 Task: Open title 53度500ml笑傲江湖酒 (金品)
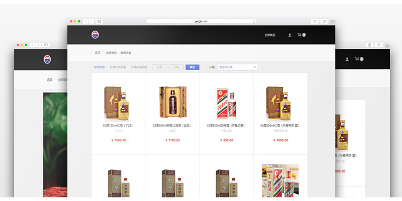pos(172,125)
